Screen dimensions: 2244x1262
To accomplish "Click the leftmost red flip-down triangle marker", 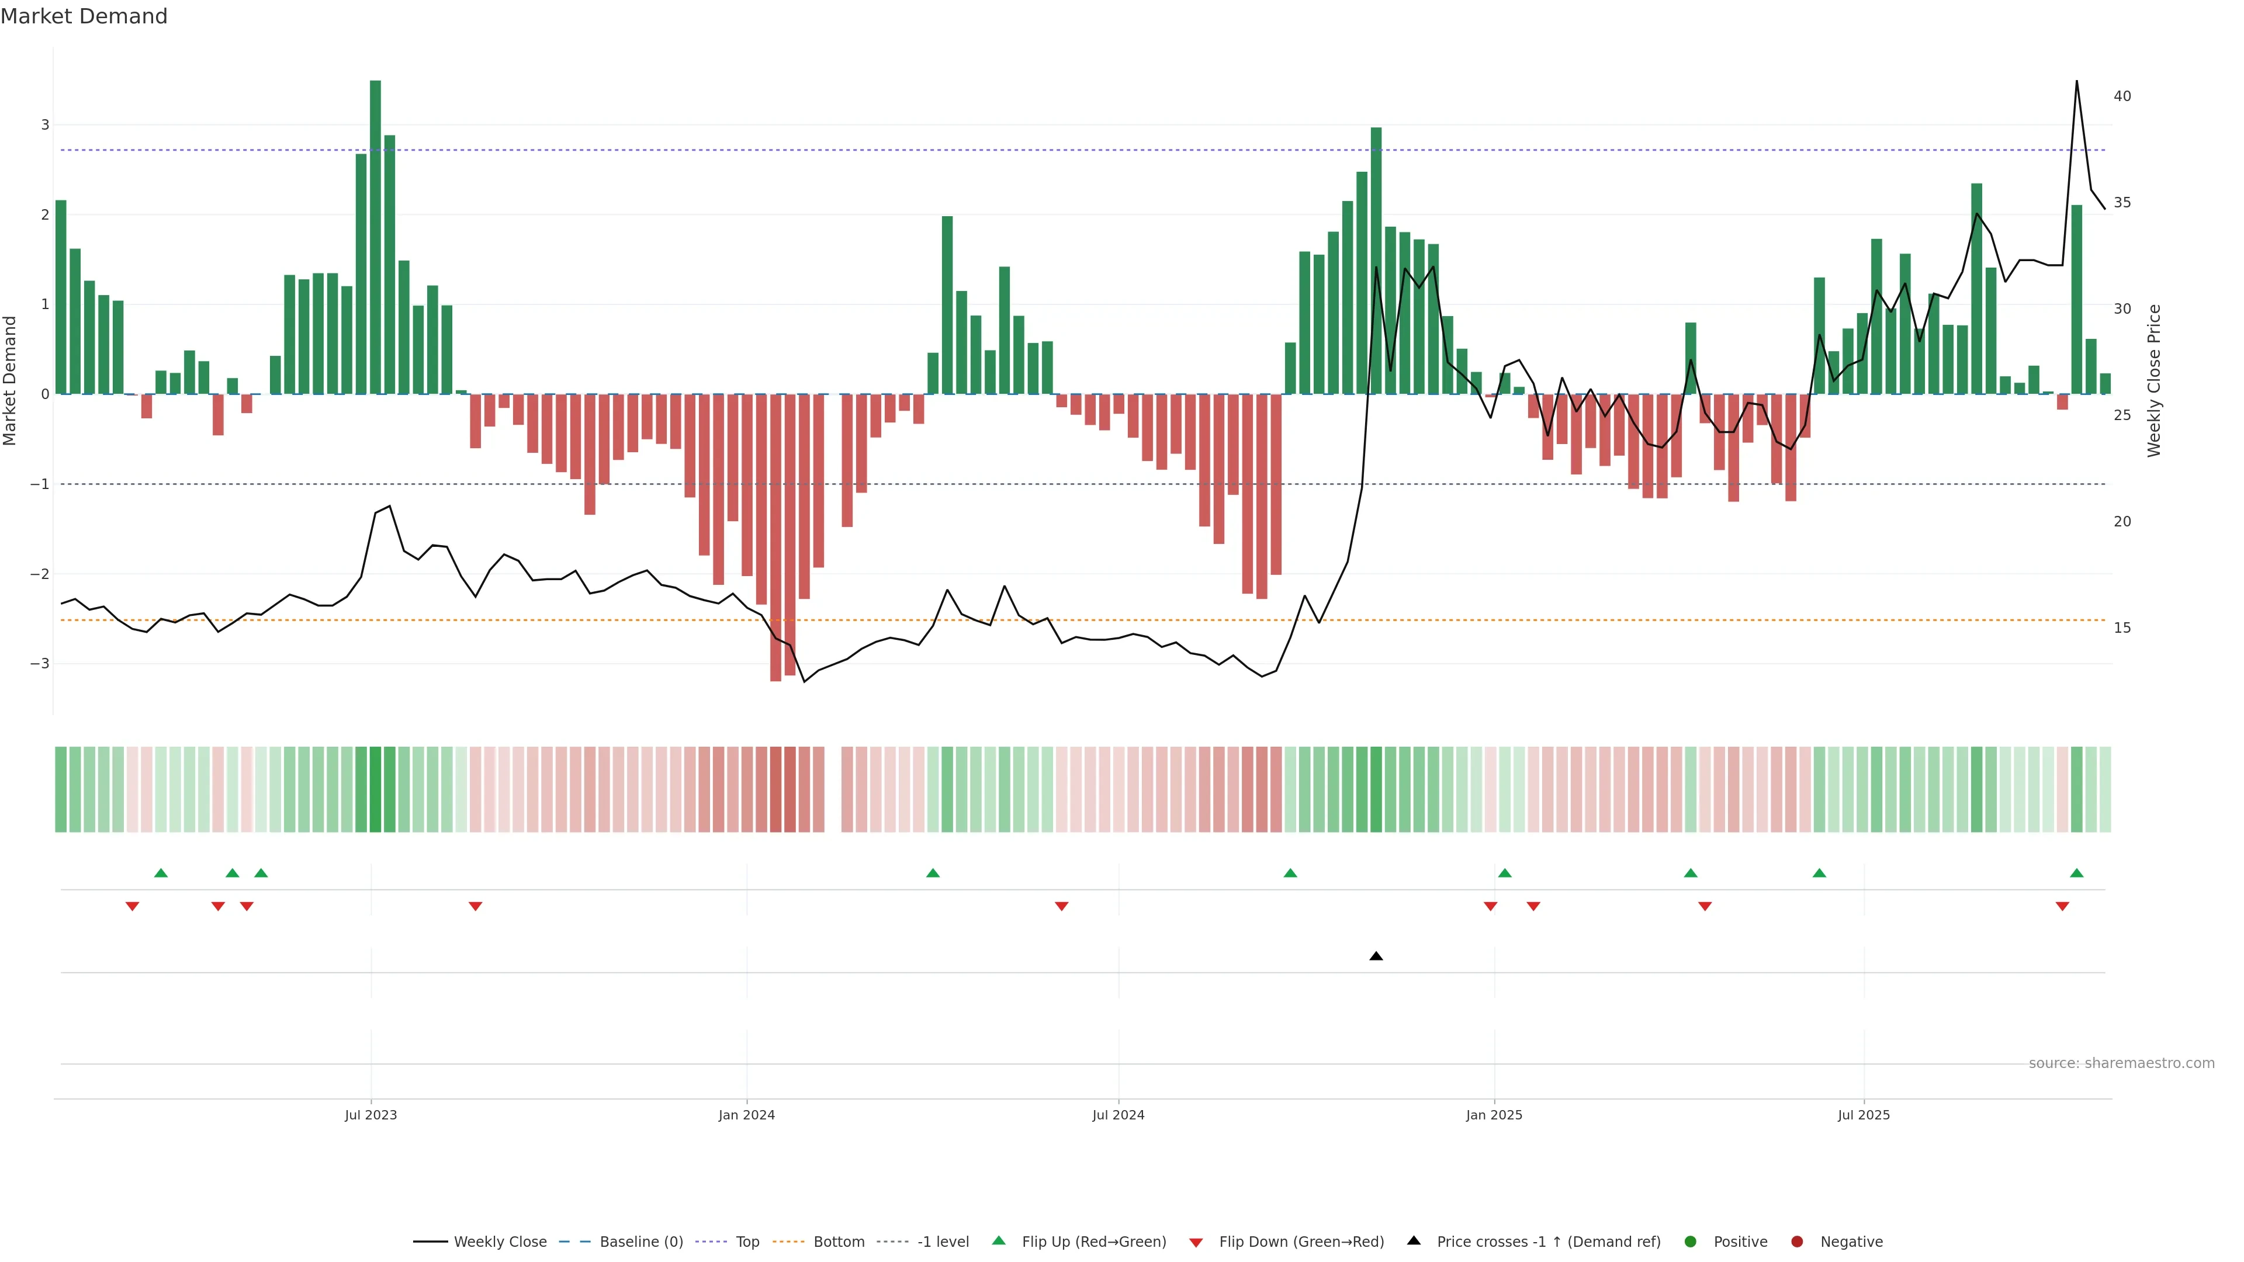I will pyautogui.click(x=133, y=907).
